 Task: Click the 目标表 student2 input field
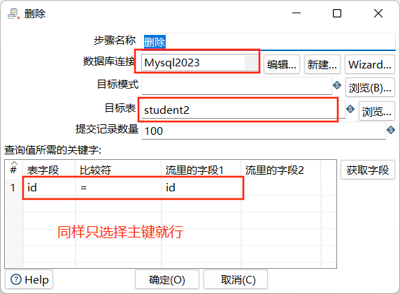[243, 110]
